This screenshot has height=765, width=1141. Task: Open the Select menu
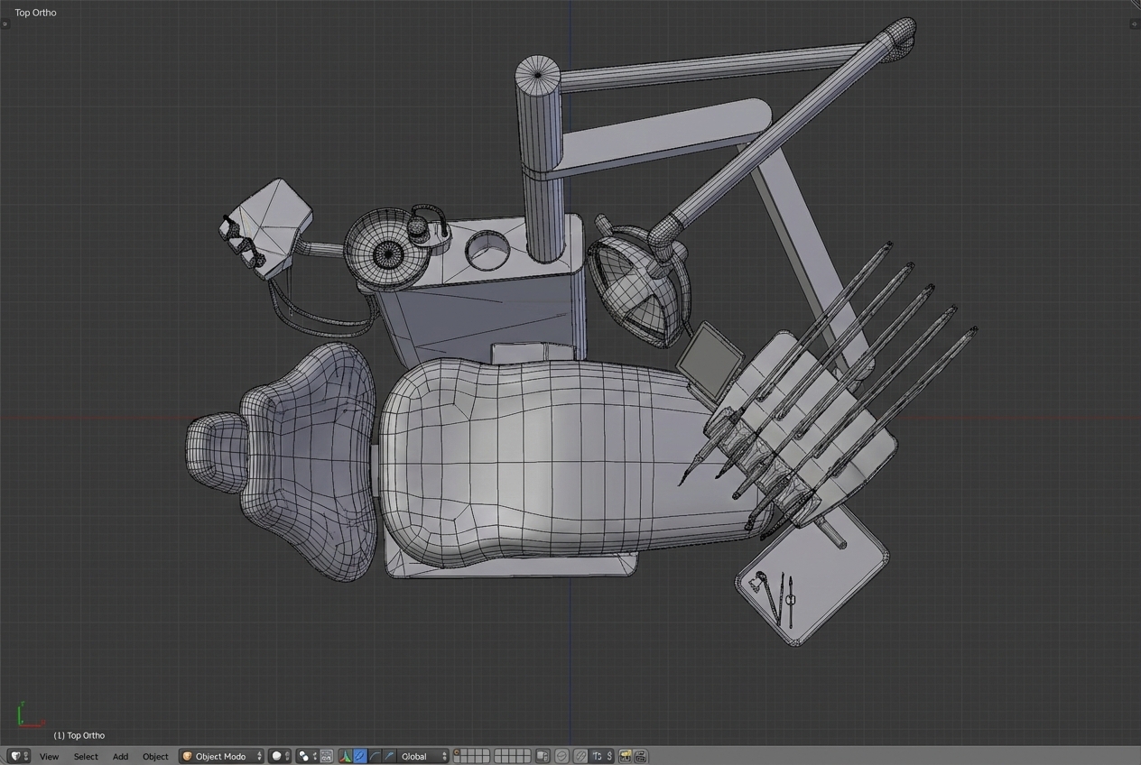click(x=86, y=756)
